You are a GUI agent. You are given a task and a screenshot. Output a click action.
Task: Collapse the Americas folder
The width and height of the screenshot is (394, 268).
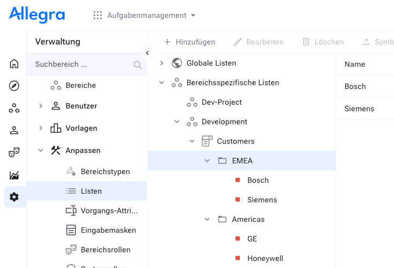point(207,219)
